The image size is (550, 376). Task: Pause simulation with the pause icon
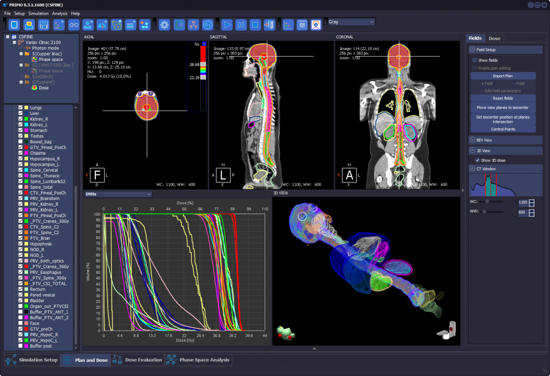(241, 24)
